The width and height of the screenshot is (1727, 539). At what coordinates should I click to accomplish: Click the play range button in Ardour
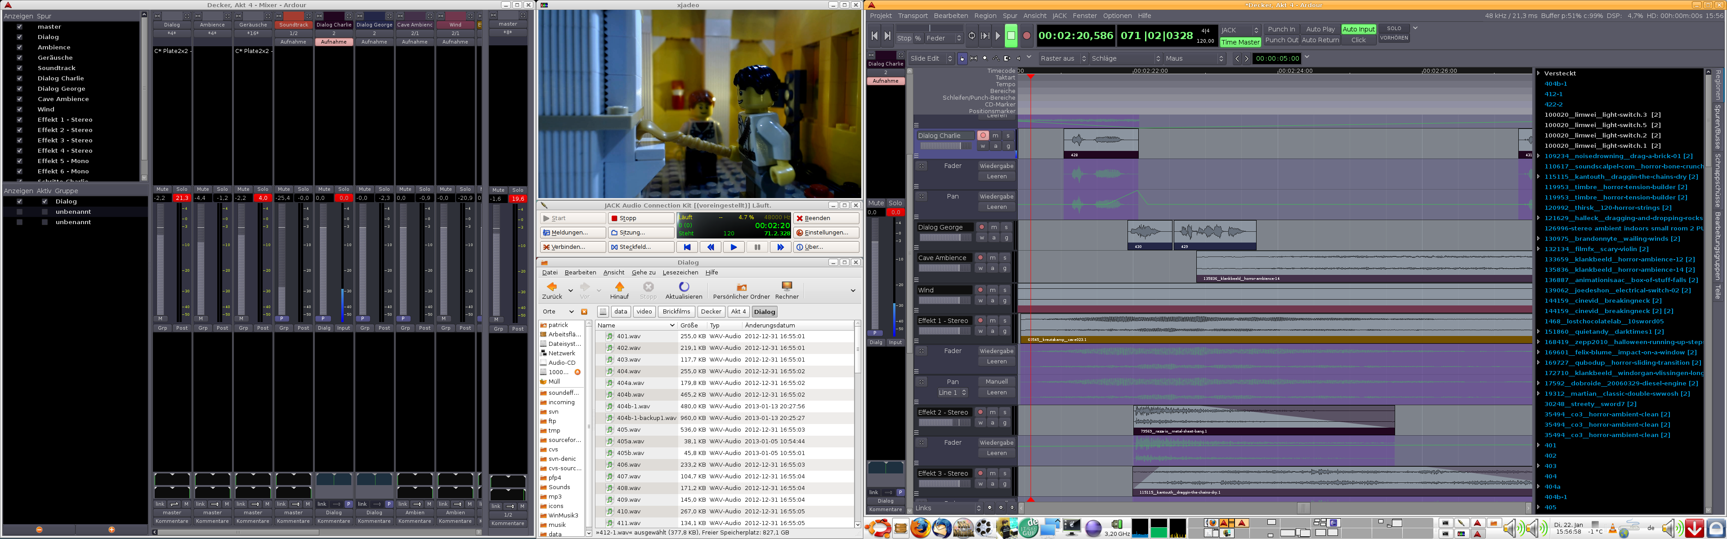point(985,36)
